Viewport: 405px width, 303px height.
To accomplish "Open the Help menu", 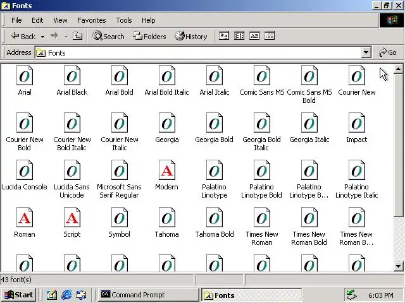I will [x=148, y=20].
